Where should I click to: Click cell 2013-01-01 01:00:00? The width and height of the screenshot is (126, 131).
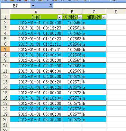point(36,33)
